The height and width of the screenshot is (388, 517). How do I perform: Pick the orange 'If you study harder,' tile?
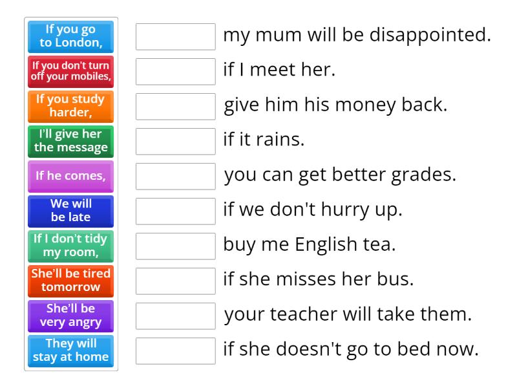(71, 107)
